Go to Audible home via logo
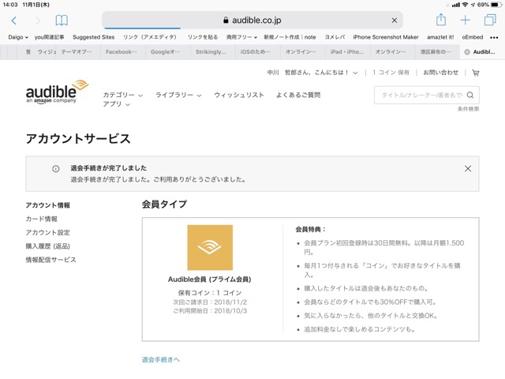Viewport: 505px width, 379px height. [x=57, y=92]
